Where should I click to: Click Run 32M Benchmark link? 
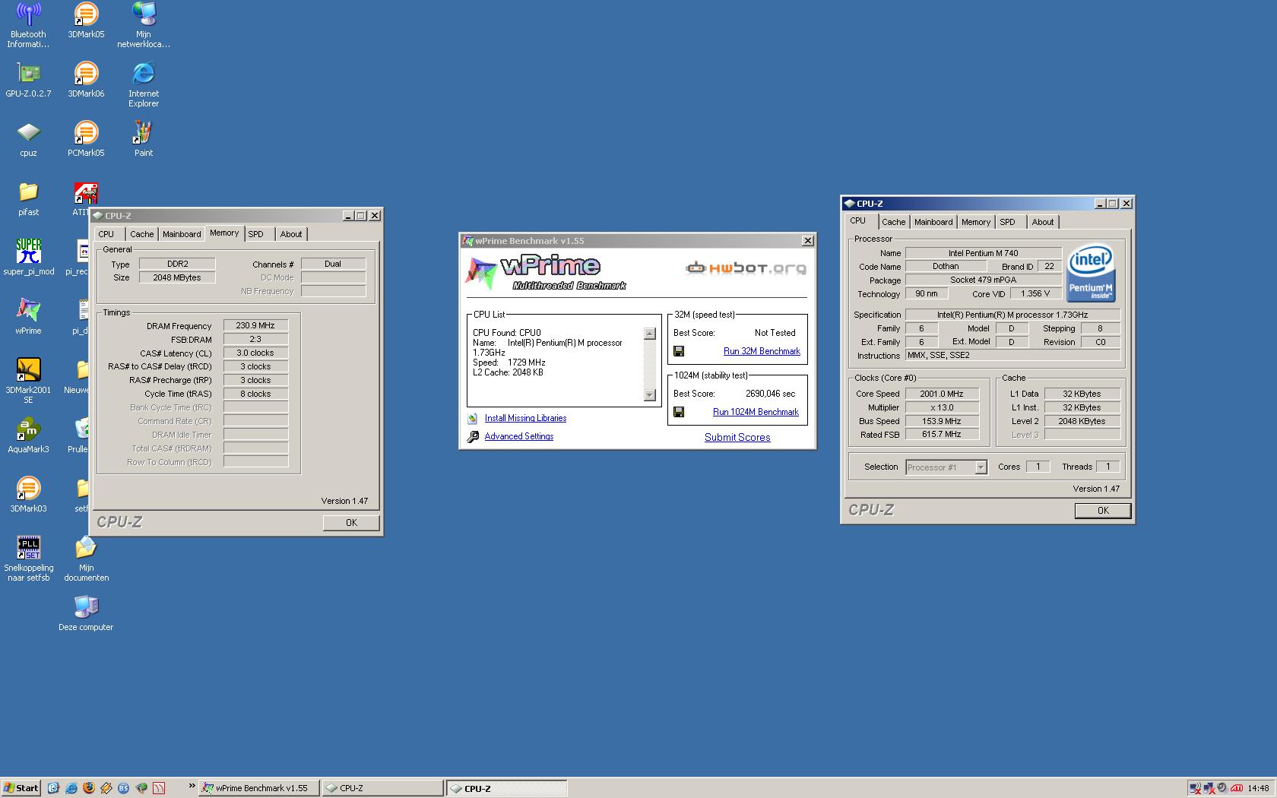[762, 351]
